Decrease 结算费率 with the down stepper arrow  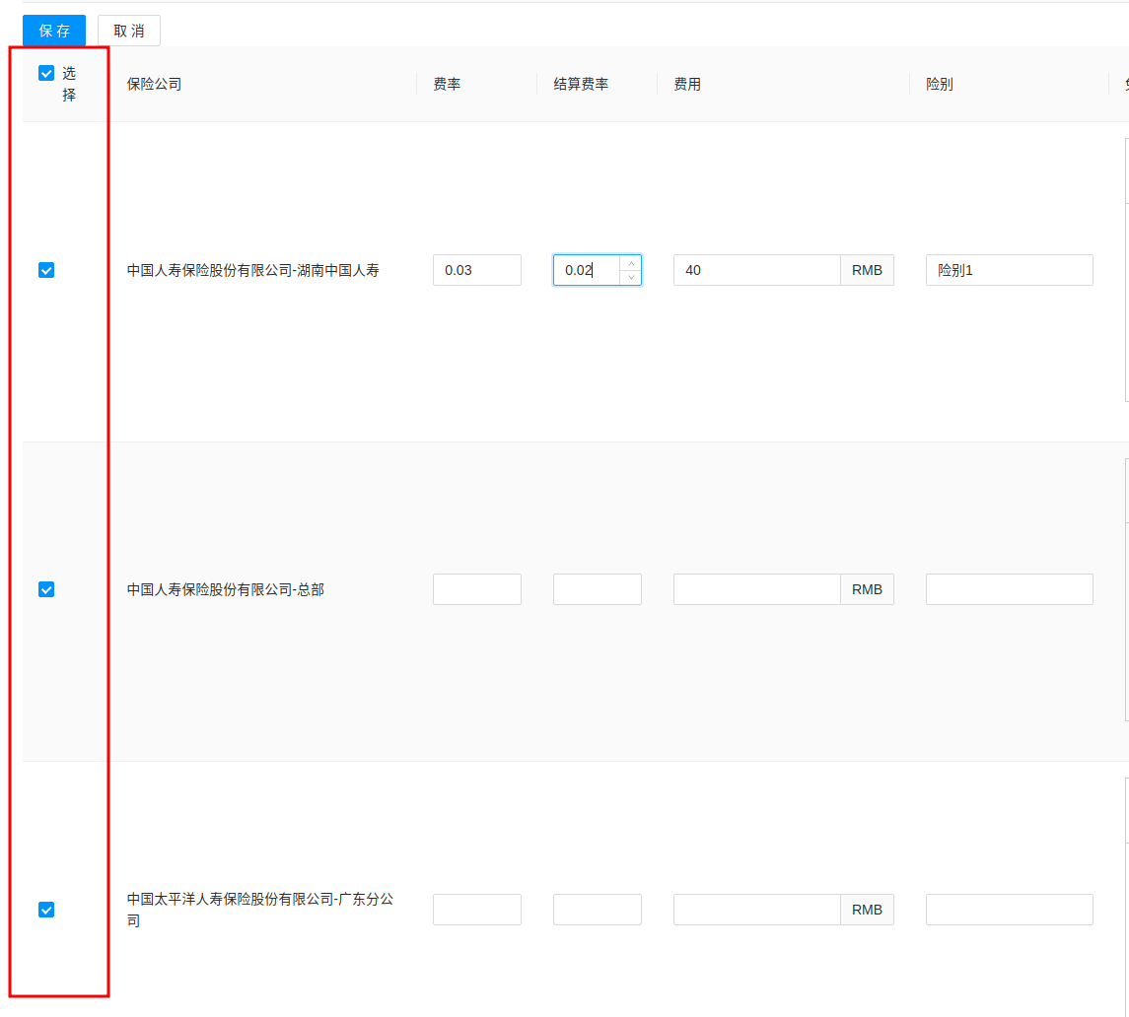click(631, 278)
